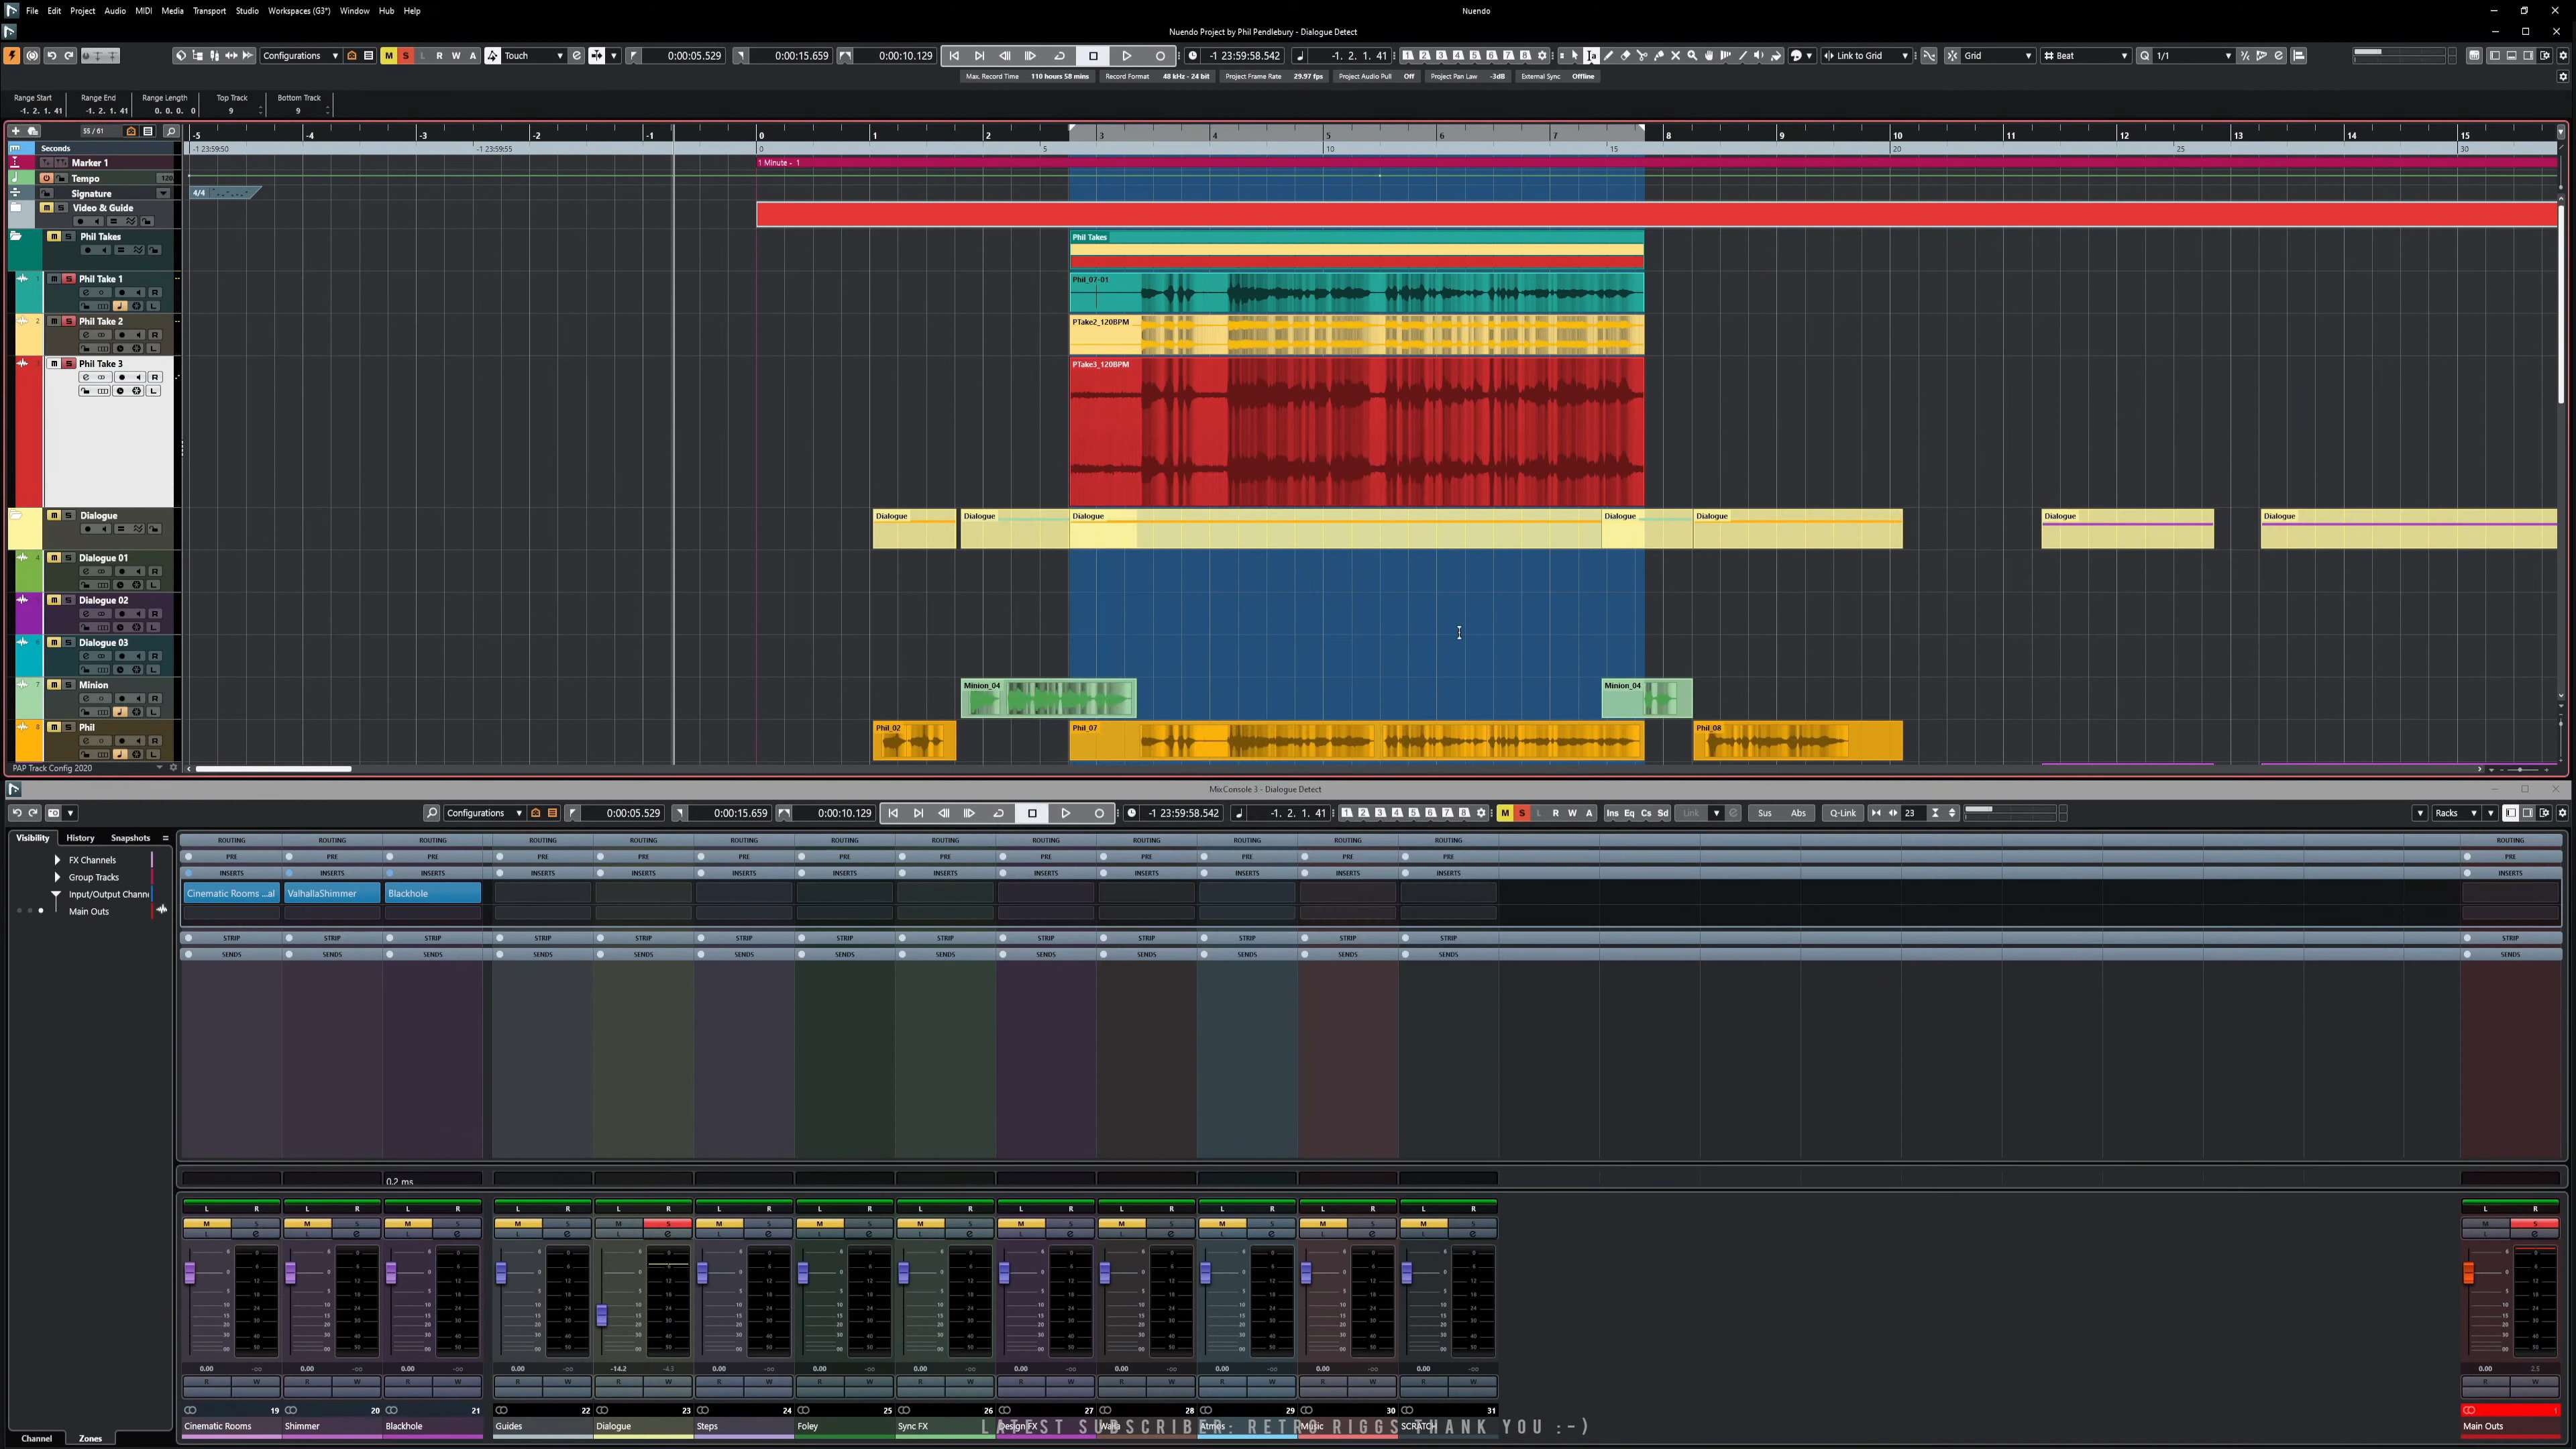
Task: Click the MixConsole Q-Link button
Action: [1842, 813]
